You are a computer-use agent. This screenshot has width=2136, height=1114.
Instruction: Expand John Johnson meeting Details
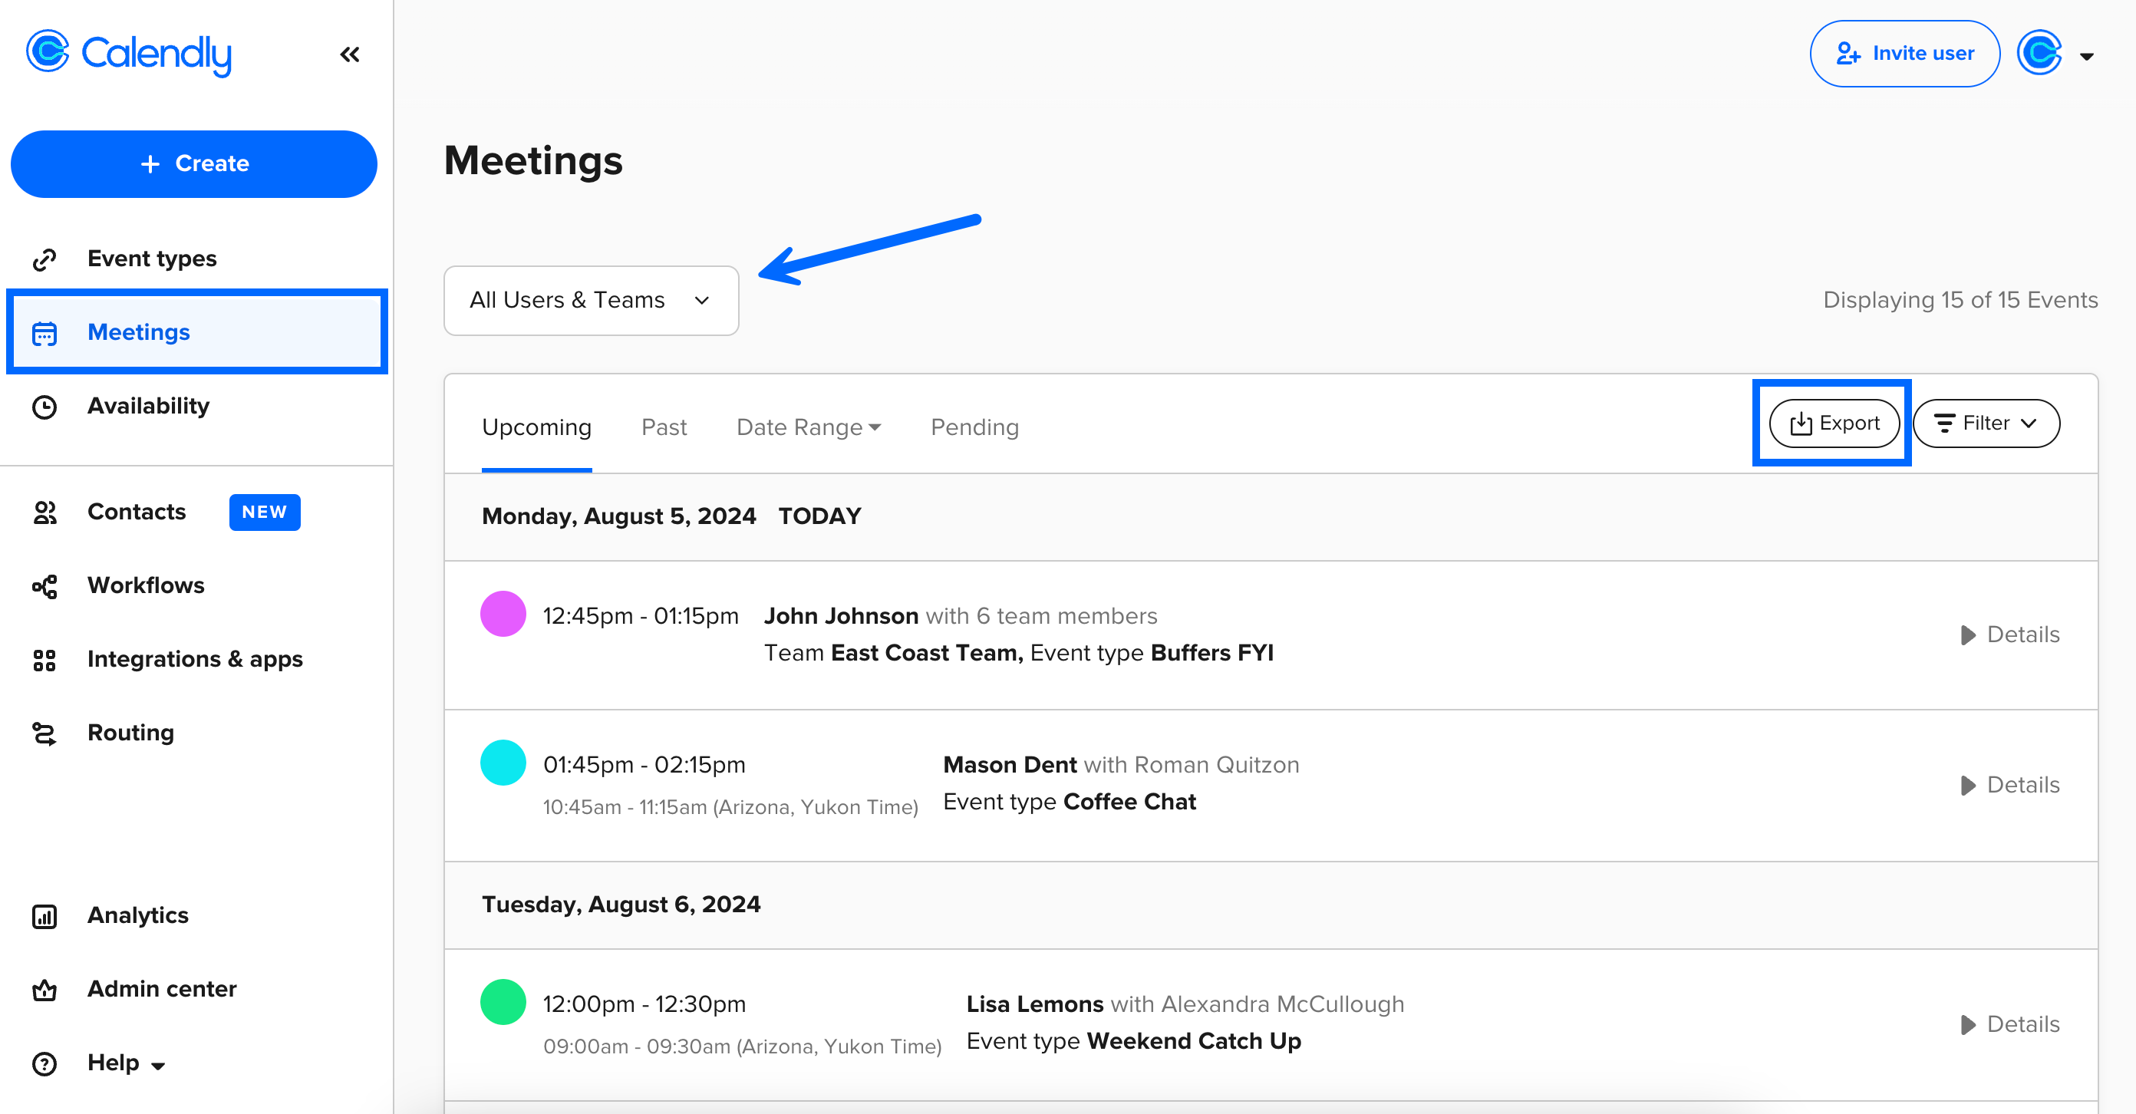(2009, 635)
